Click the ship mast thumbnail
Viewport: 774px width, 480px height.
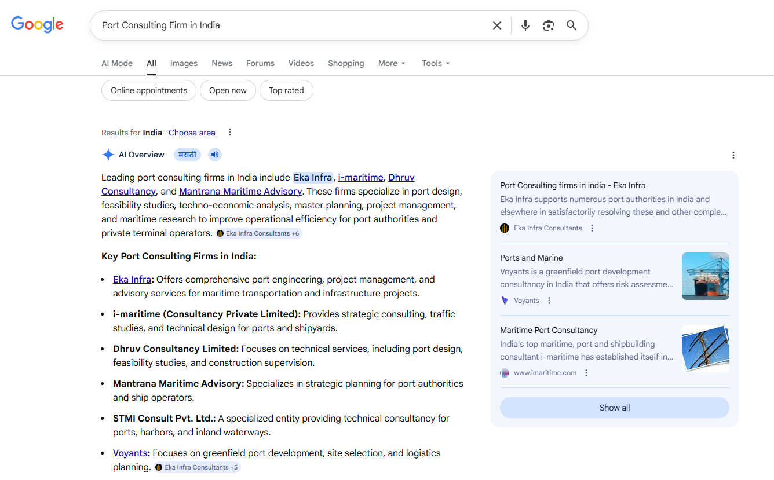[x=706, y=349]
